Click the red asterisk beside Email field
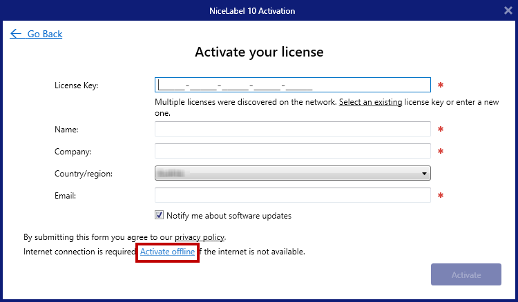The image size is (518, 302). (x=441, y=196)
